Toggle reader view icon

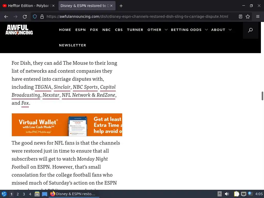click(241, 16)
